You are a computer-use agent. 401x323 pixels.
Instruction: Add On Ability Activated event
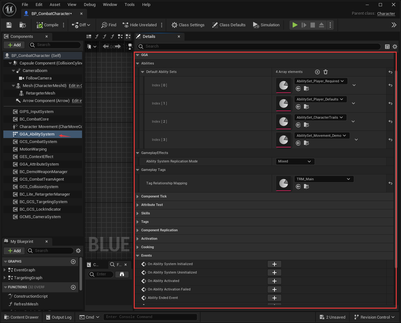[274, 281]
